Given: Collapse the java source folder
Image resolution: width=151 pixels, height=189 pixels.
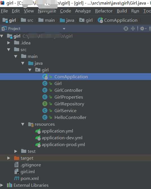Looking at the screenshot, I should (23, 63).
